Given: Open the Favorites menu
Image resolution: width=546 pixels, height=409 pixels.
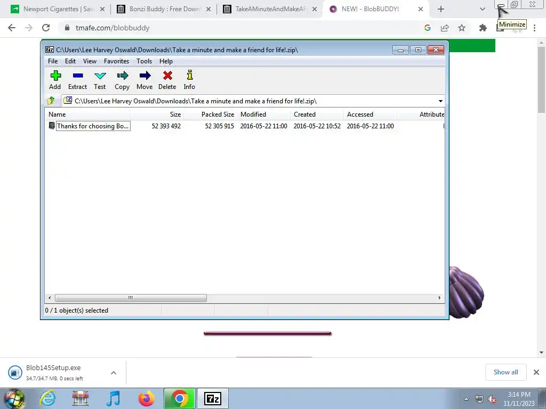Looking at the screenshot, I should coord(116,61).
